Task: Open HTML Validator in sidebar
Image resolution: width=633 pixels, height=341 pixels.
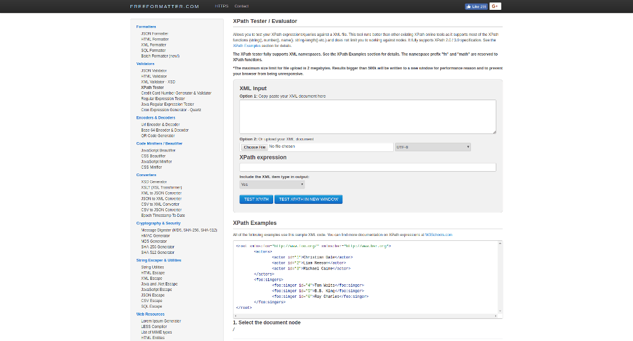Action: tap(154, 76)
